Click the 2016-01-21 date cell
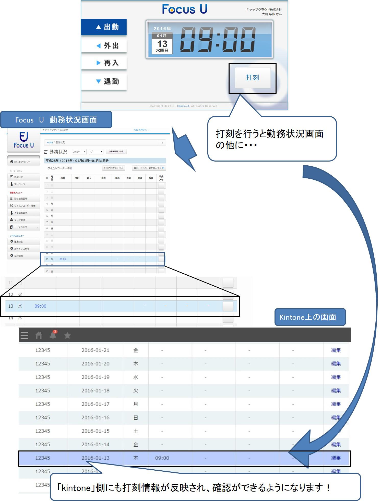 (x=95, y=350)
